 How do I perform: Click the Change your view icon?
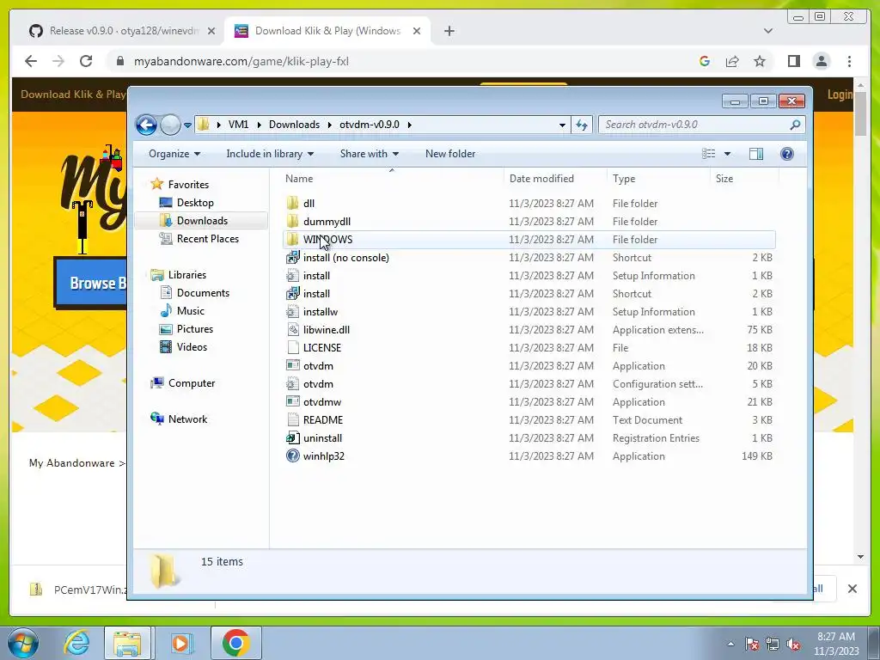tap(709, 154)
